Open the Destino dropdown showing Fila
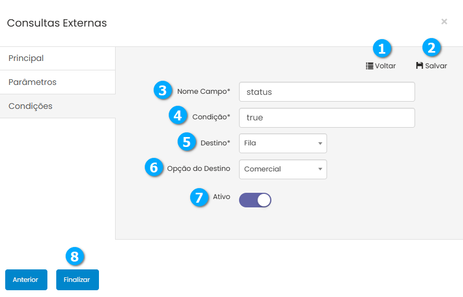Screen dimensions: 463x297 (283, 143)
